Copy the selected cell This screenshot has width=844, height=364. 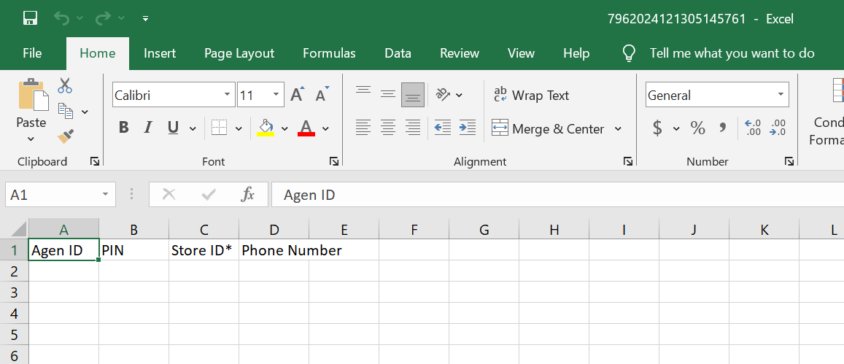[x=66, y=112]
